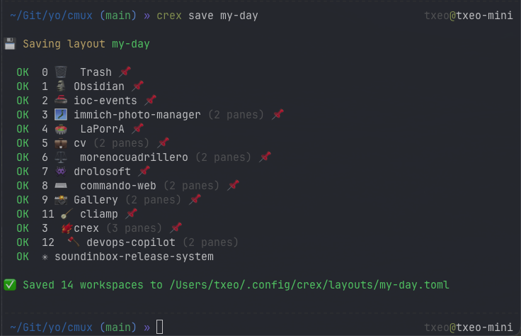Click the floppy disk icon beside Saving layout

pos(10,44)
